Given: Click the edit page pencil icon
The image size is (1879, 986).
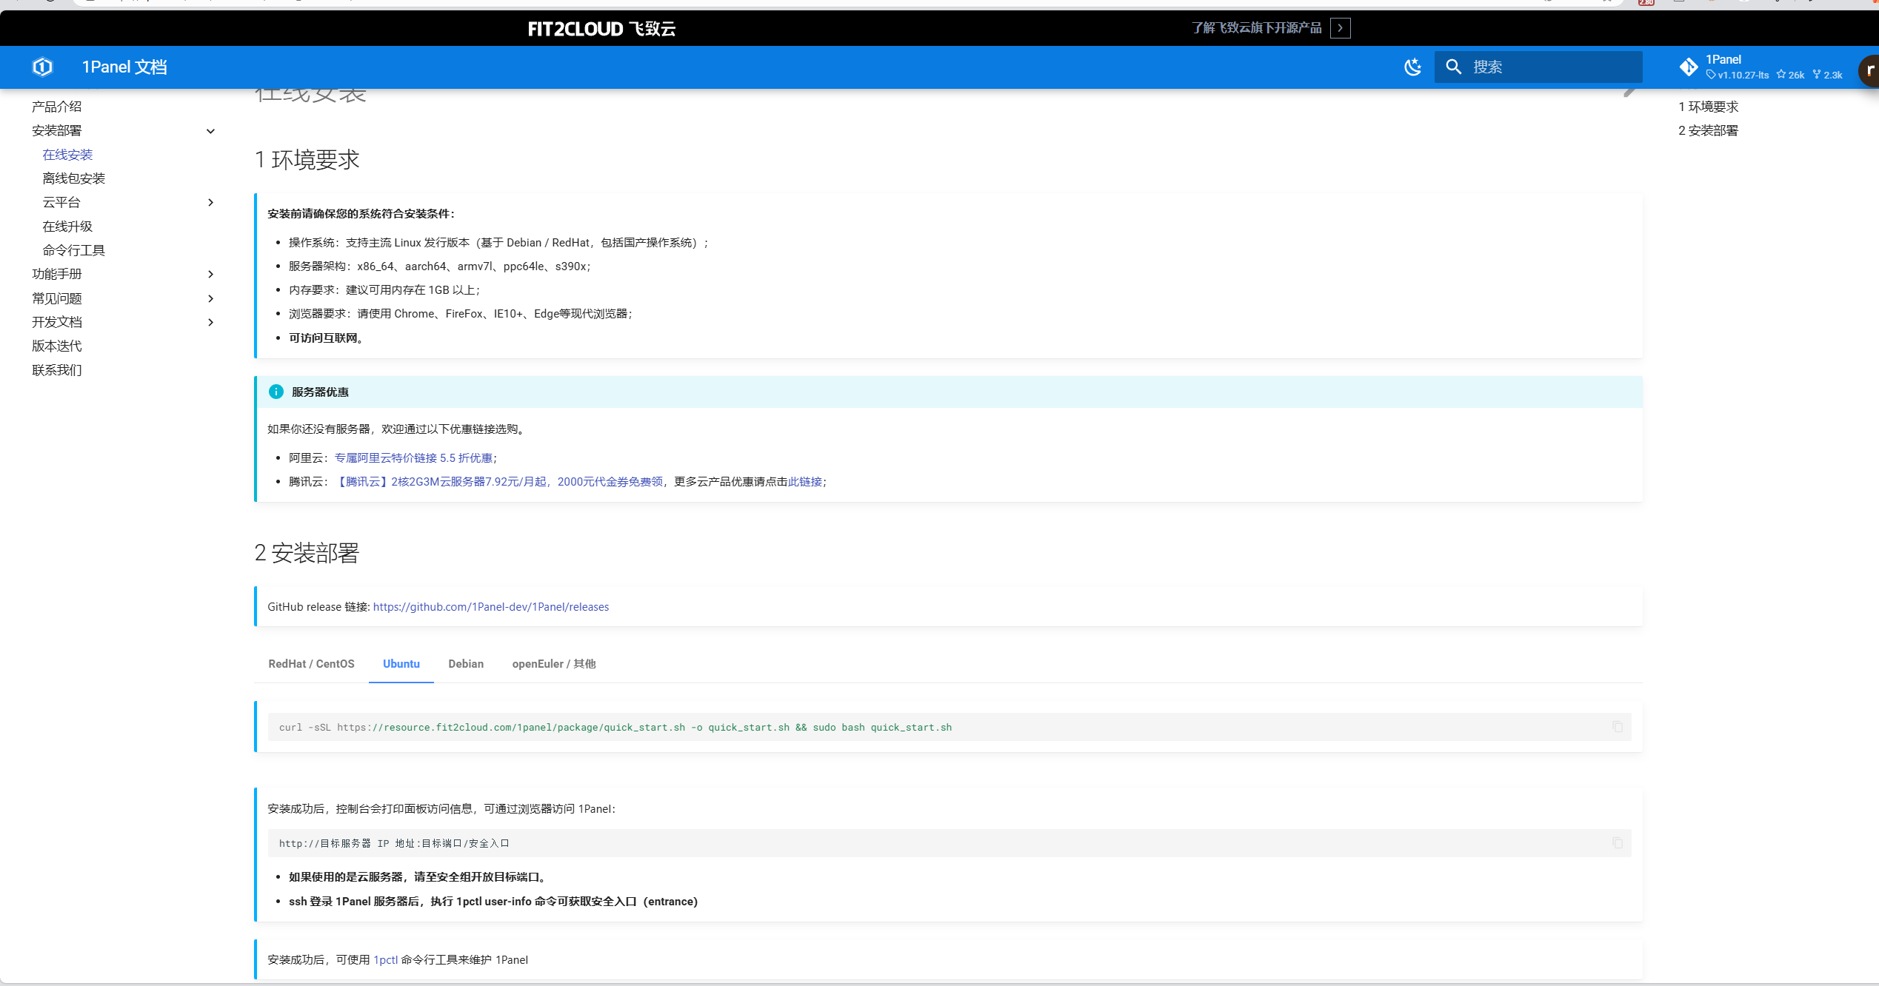Looking at the screenshot, I should (x=1629, y=92).
